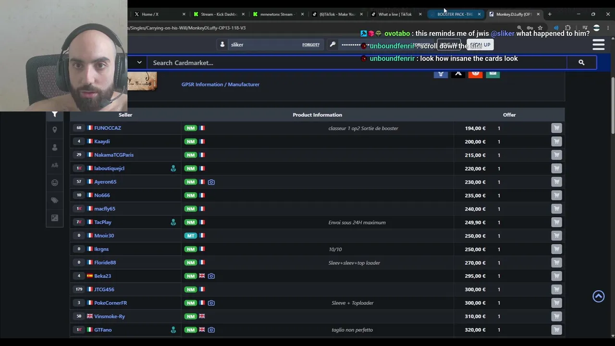Open the search category dropdown chevron
The width and height of the screenshot is (615, 346).
139,62
